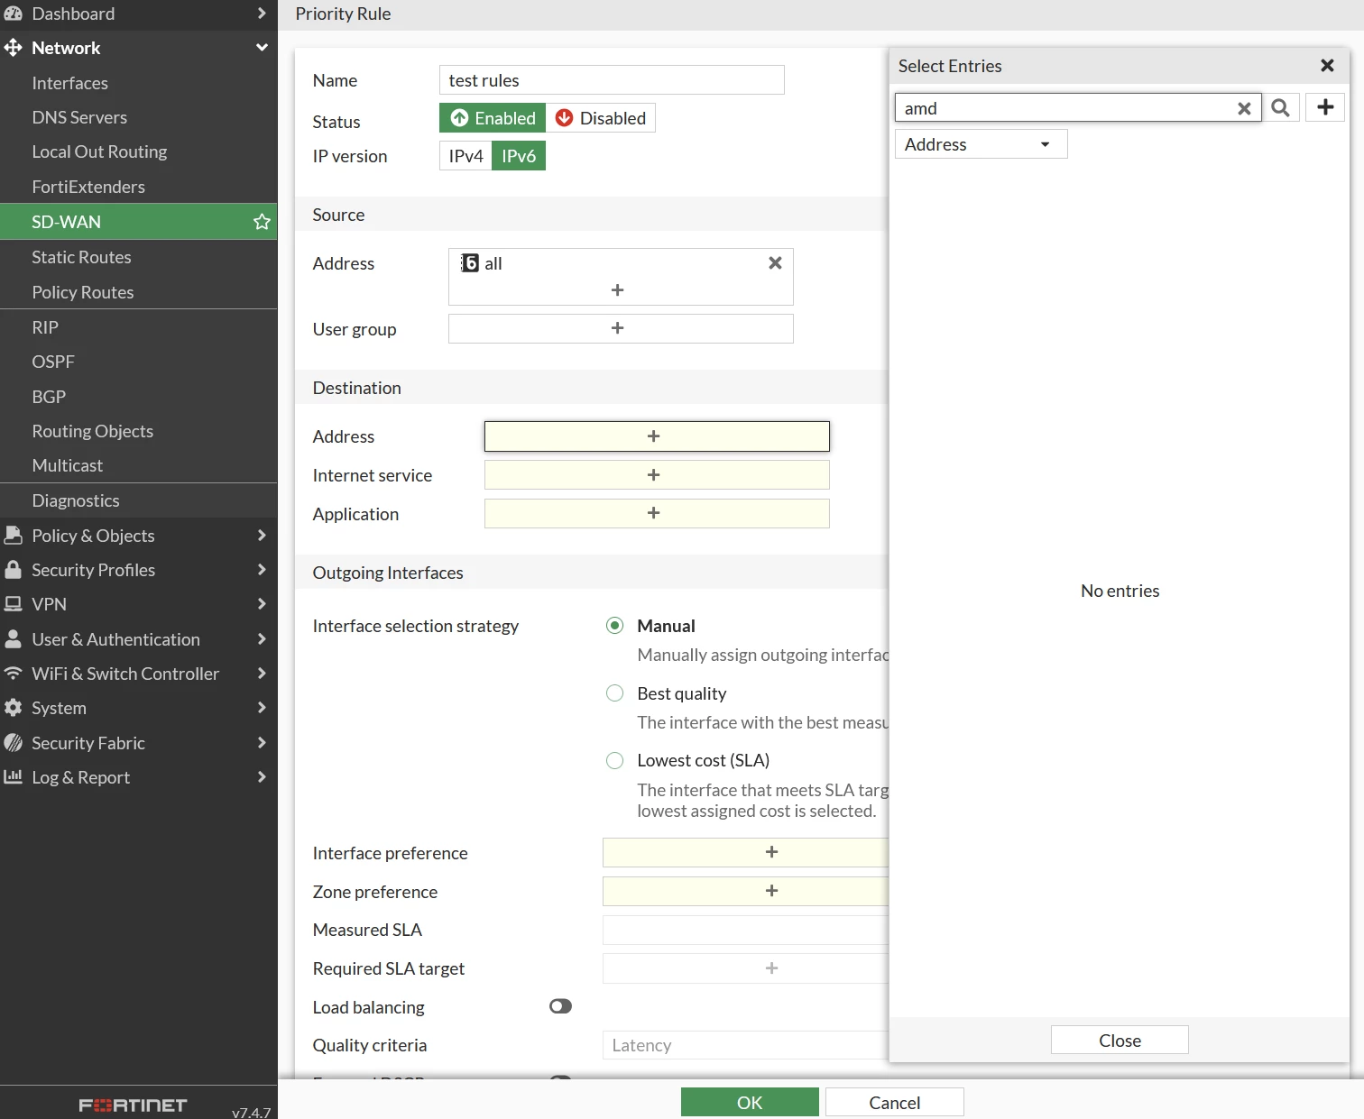Image resolution: width=1364 pixels, height=1119 pixels.
Task: Clear the 'amd' search text with the X icon
Action: coord(1244,108)
